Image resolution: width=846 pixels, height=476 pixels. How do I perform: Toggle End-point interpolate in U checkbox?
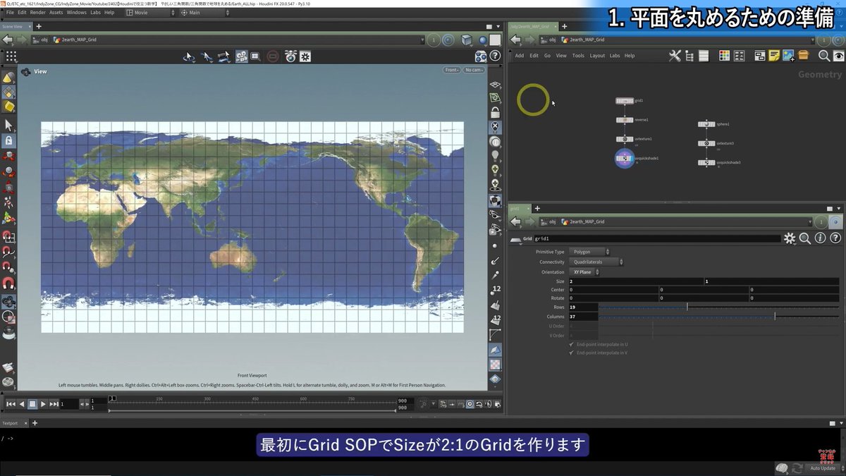coord(571,344)
